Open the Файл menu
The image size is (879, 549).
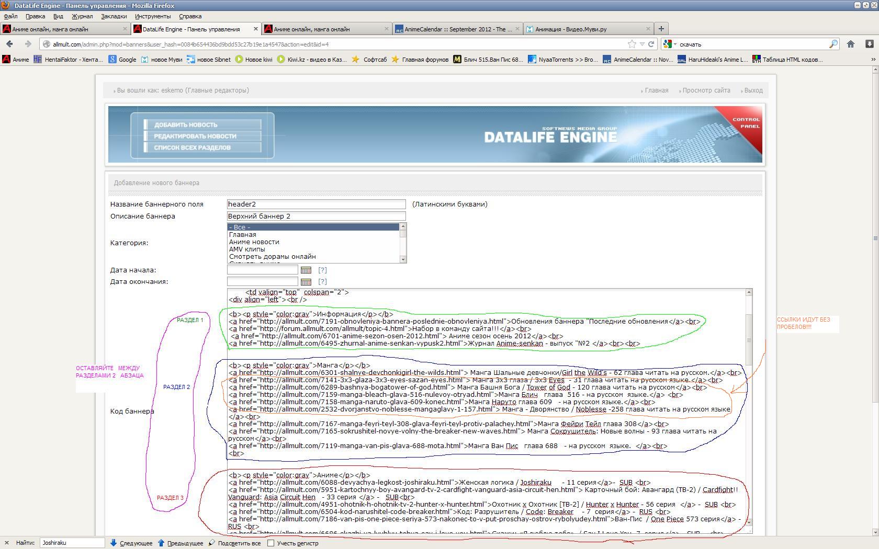pyautogui.click(x=10, y=16)
